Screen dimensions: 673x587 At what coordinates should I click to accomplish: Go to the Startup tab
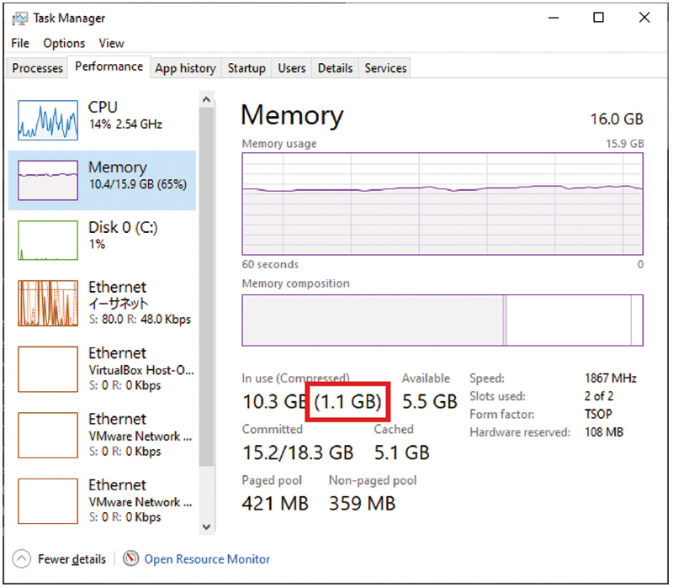tap(246, 68)
